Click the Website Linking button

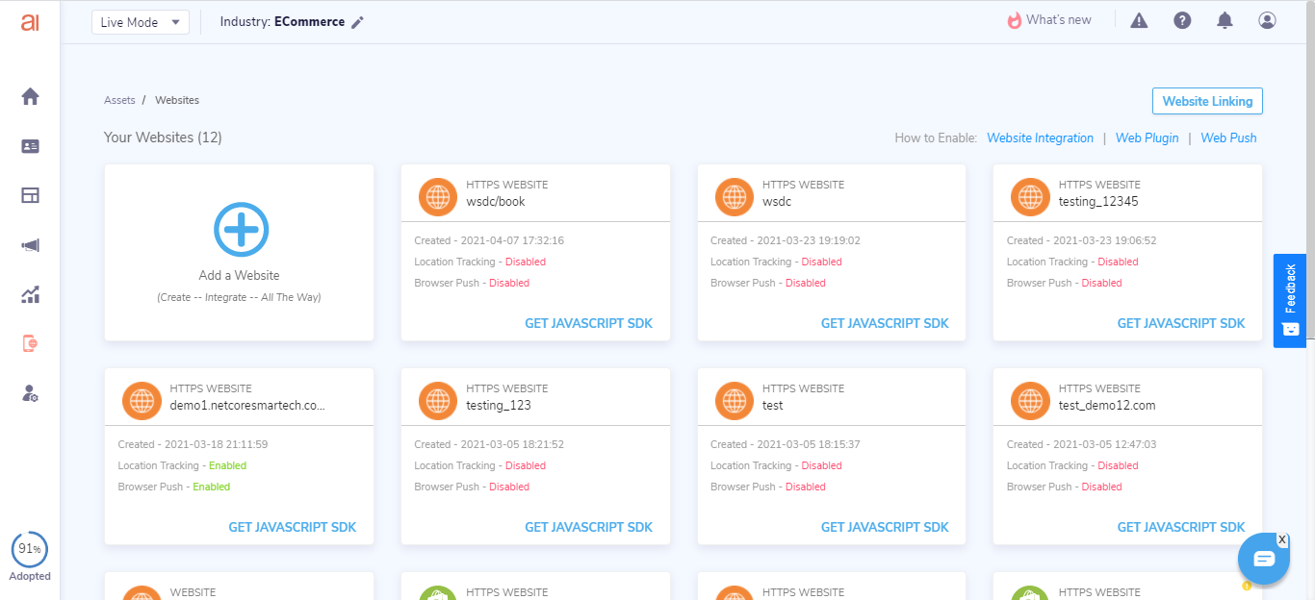coord(1207,101)
